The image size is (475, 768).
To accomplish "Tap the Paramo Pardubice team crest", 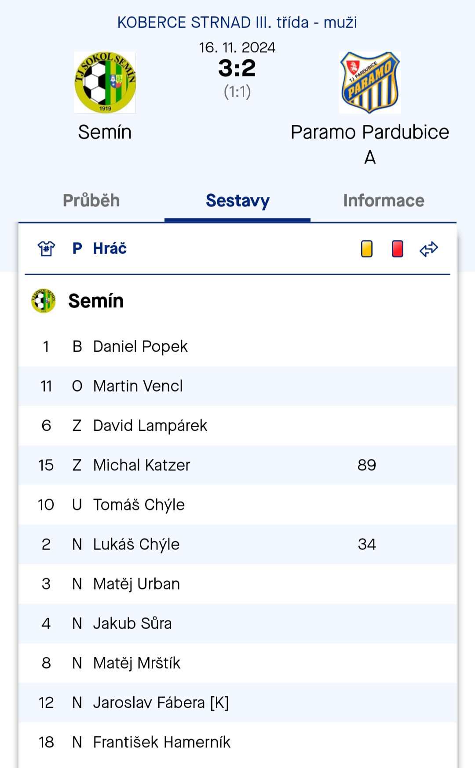I will click(x=370, y=83).
